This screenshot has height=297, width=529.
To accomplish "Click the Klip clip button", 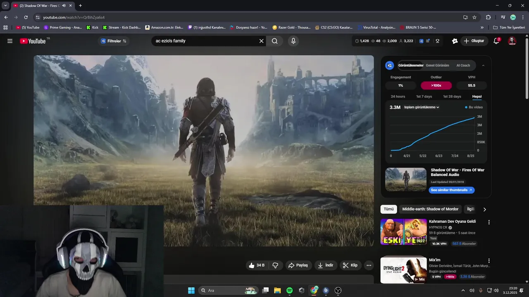I will pos(350,265).
